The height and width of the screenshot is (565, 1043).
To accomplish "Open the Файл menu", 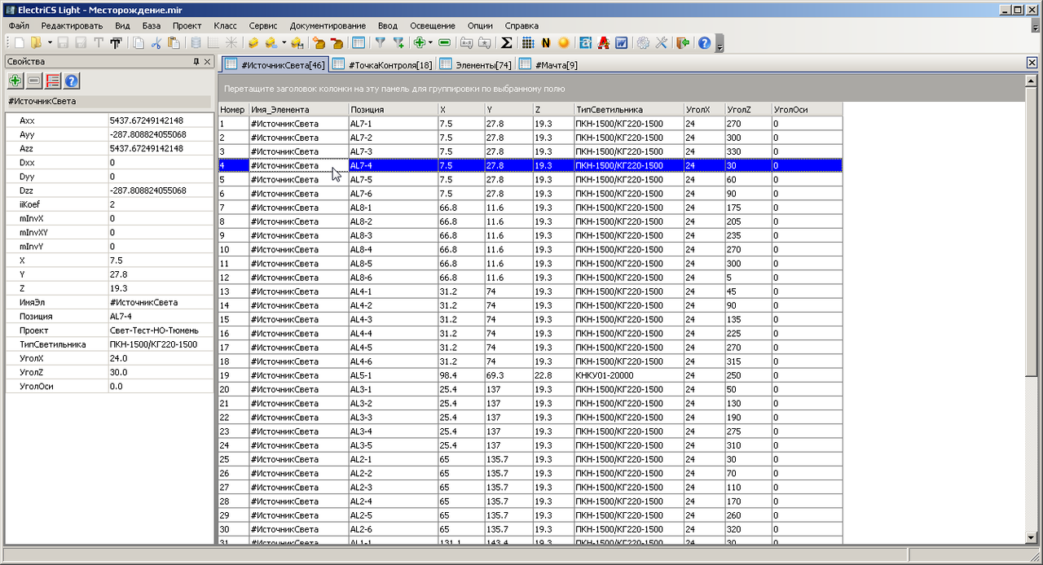I will coord(19,26).
